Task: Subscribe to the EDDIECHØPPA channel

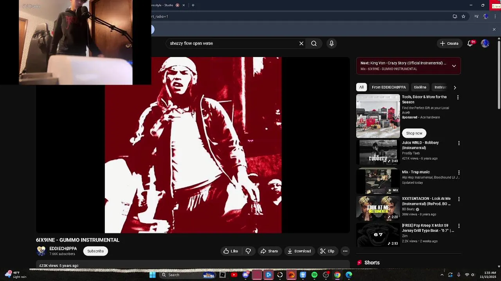Action: point(96,251)
